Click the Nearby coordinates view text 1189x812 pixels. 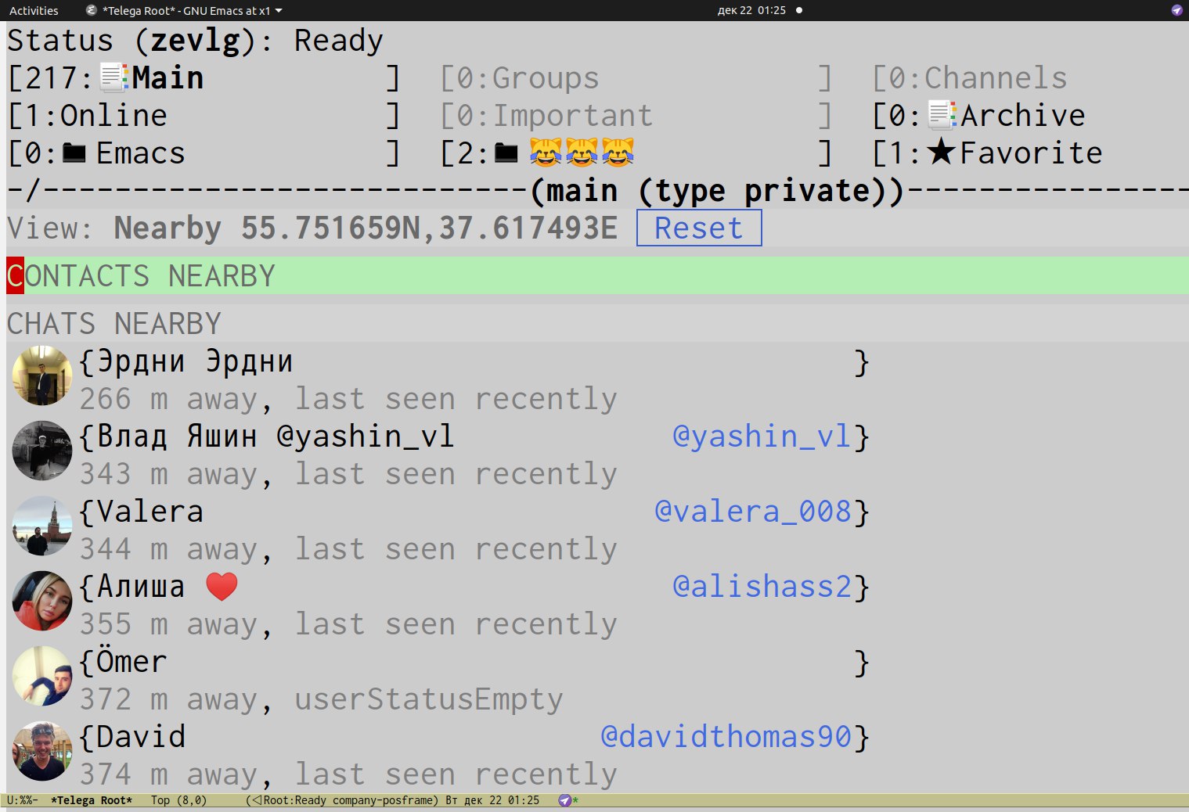coord(366,228)
